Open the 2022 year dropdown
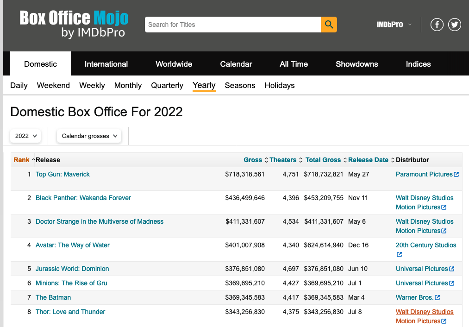 coord(26,136)
